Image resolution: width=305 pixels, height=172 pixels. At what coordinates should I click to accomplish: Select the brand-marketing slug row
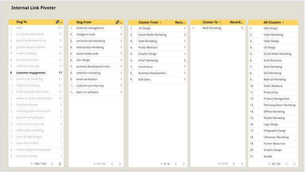tap(36, 54)
